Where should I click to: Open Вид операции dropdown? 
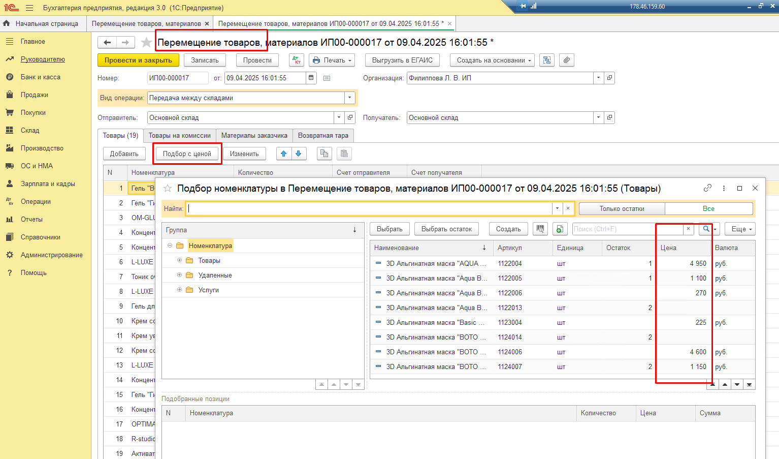tap(349, 98)
